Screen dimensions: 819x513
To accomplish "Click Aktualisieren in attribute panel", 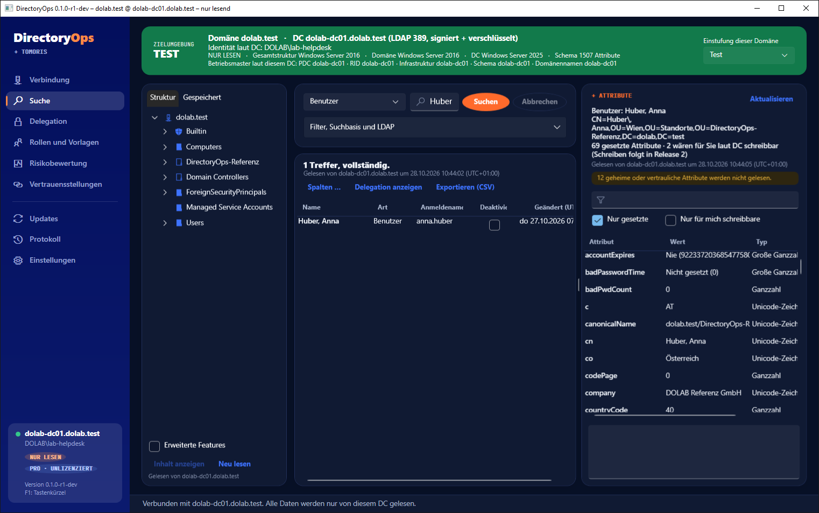I will (x=771, y=99).
